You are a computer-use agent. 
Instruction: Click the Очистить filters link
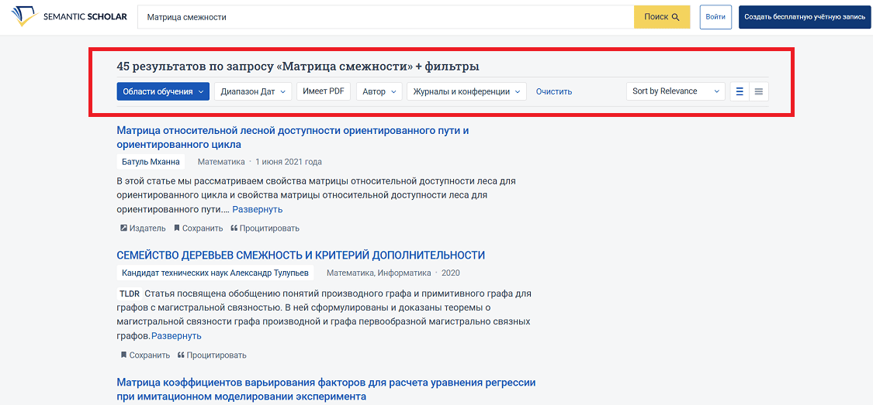554,91
